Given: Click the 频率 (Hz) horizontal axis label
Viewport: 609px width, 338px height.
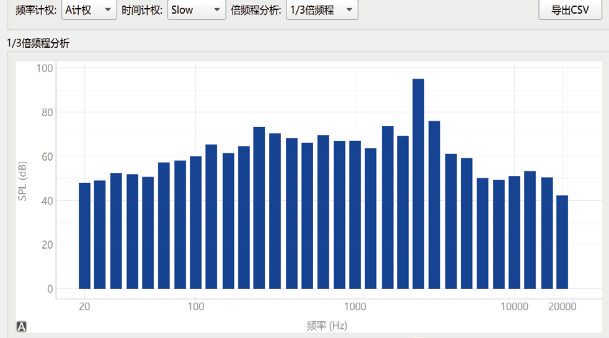Looking at the screenshot, I should (327, 326).
